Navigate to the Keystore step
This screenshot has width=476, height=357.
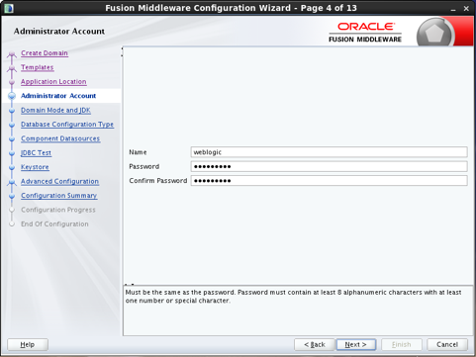(x=35, y=167)
